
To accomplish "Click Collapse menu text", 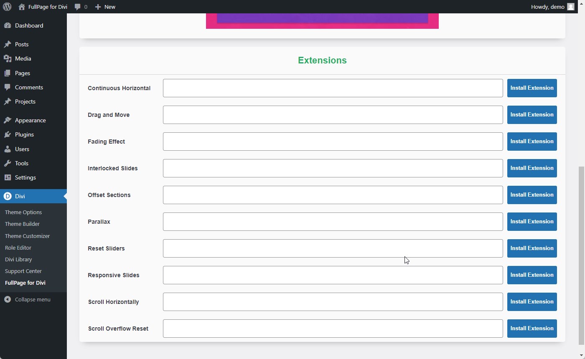I will [33, 299].
